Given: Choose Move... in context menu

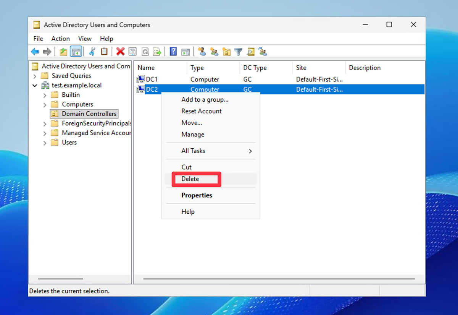Looking at the screenshot, I should point(211,123).
